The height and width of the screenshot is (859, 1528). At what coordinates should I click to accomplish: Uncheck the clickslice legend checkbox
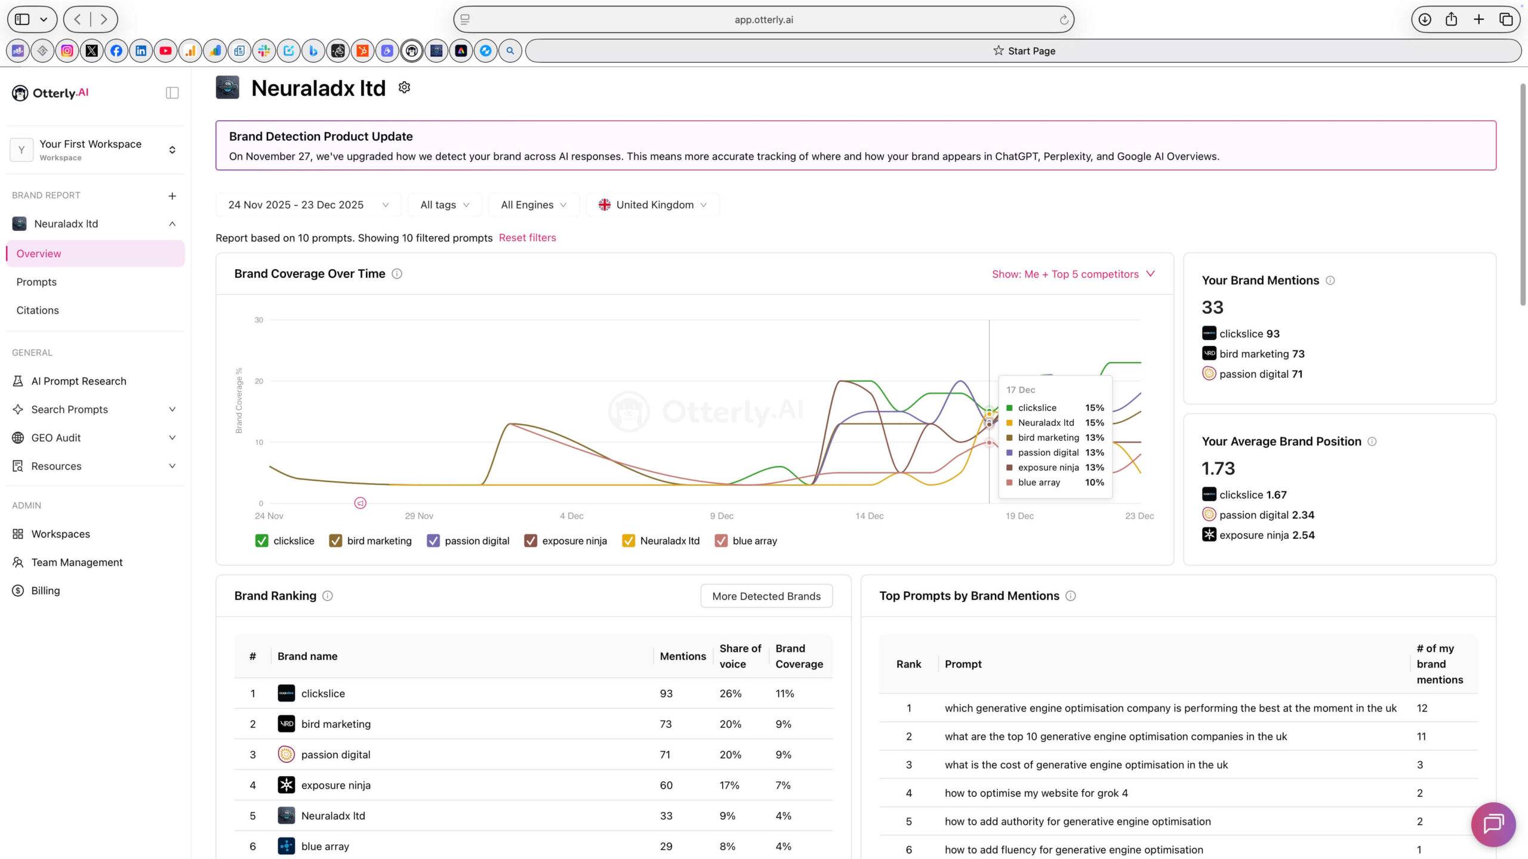pyautogui.click(x=261, y=541)
